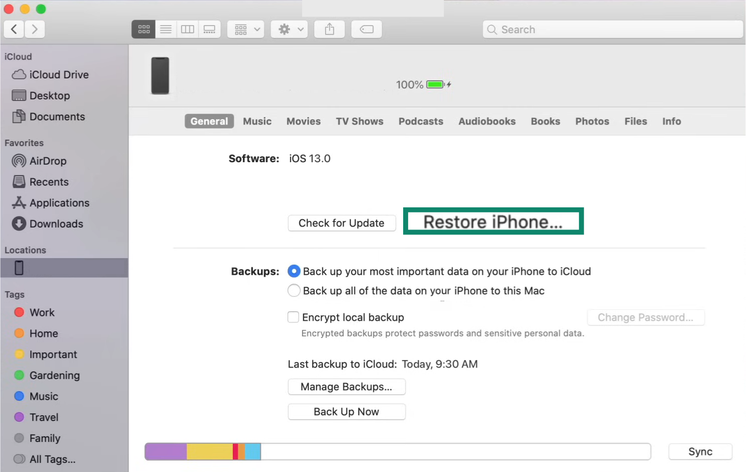Image resolution: width=746 pixels, height=472 pixels.
Task: Click the Work tag's red color swatch
Action: [19, 312]
